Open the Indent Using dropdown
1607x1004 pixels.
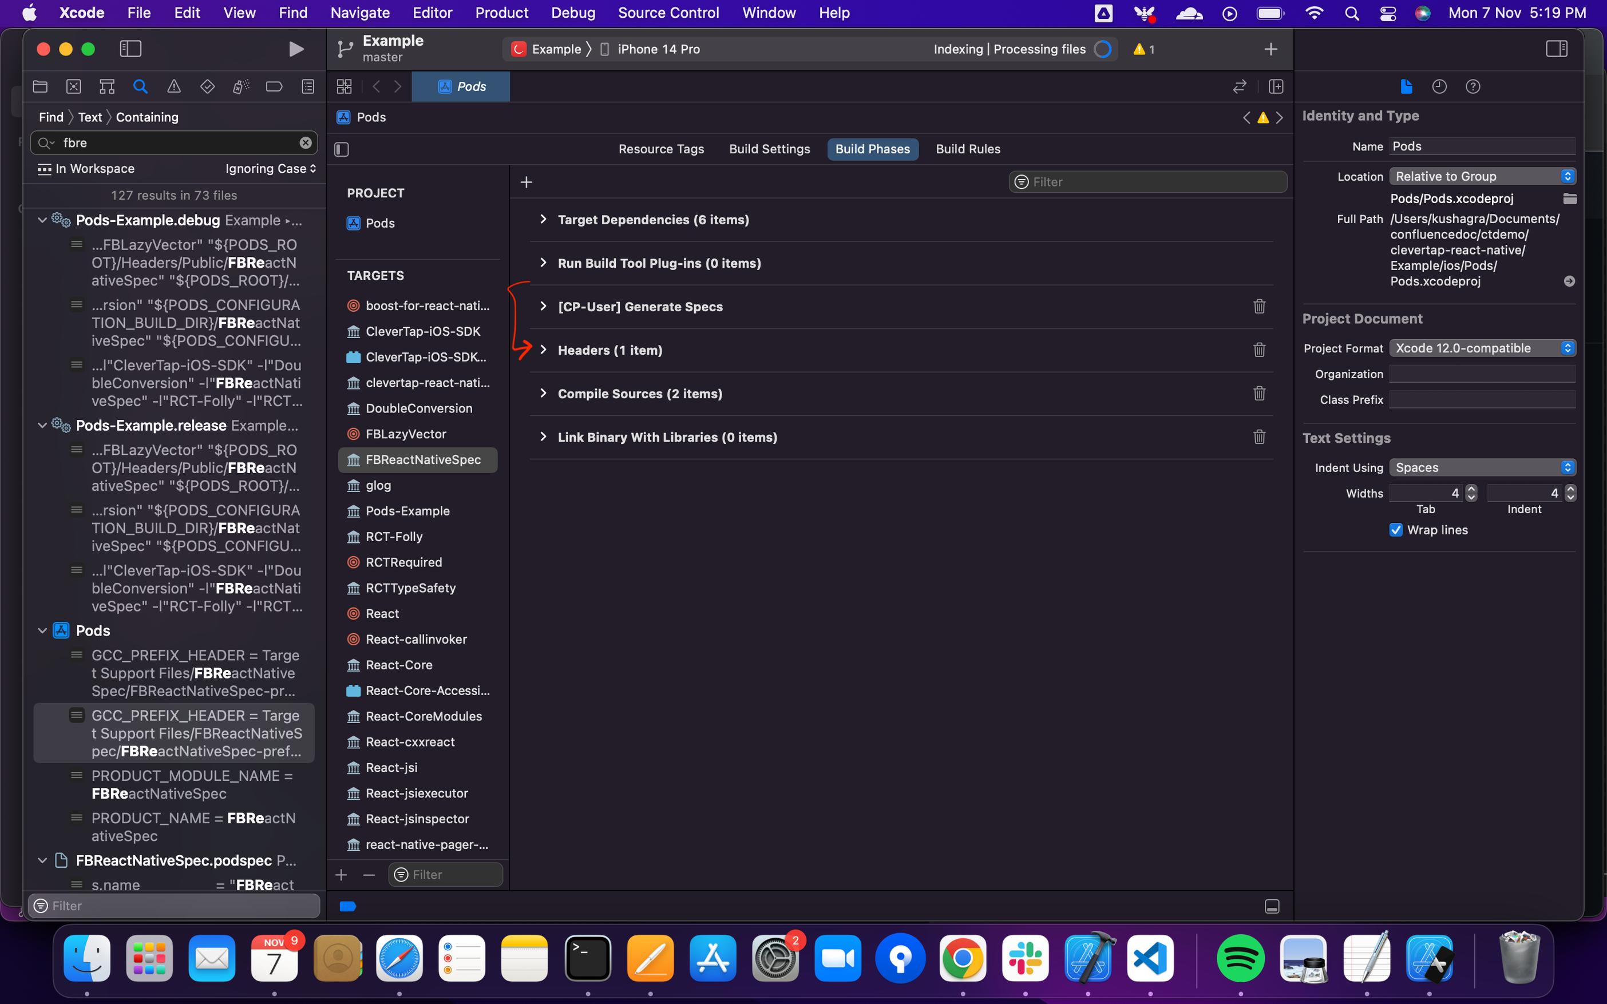1482,467
